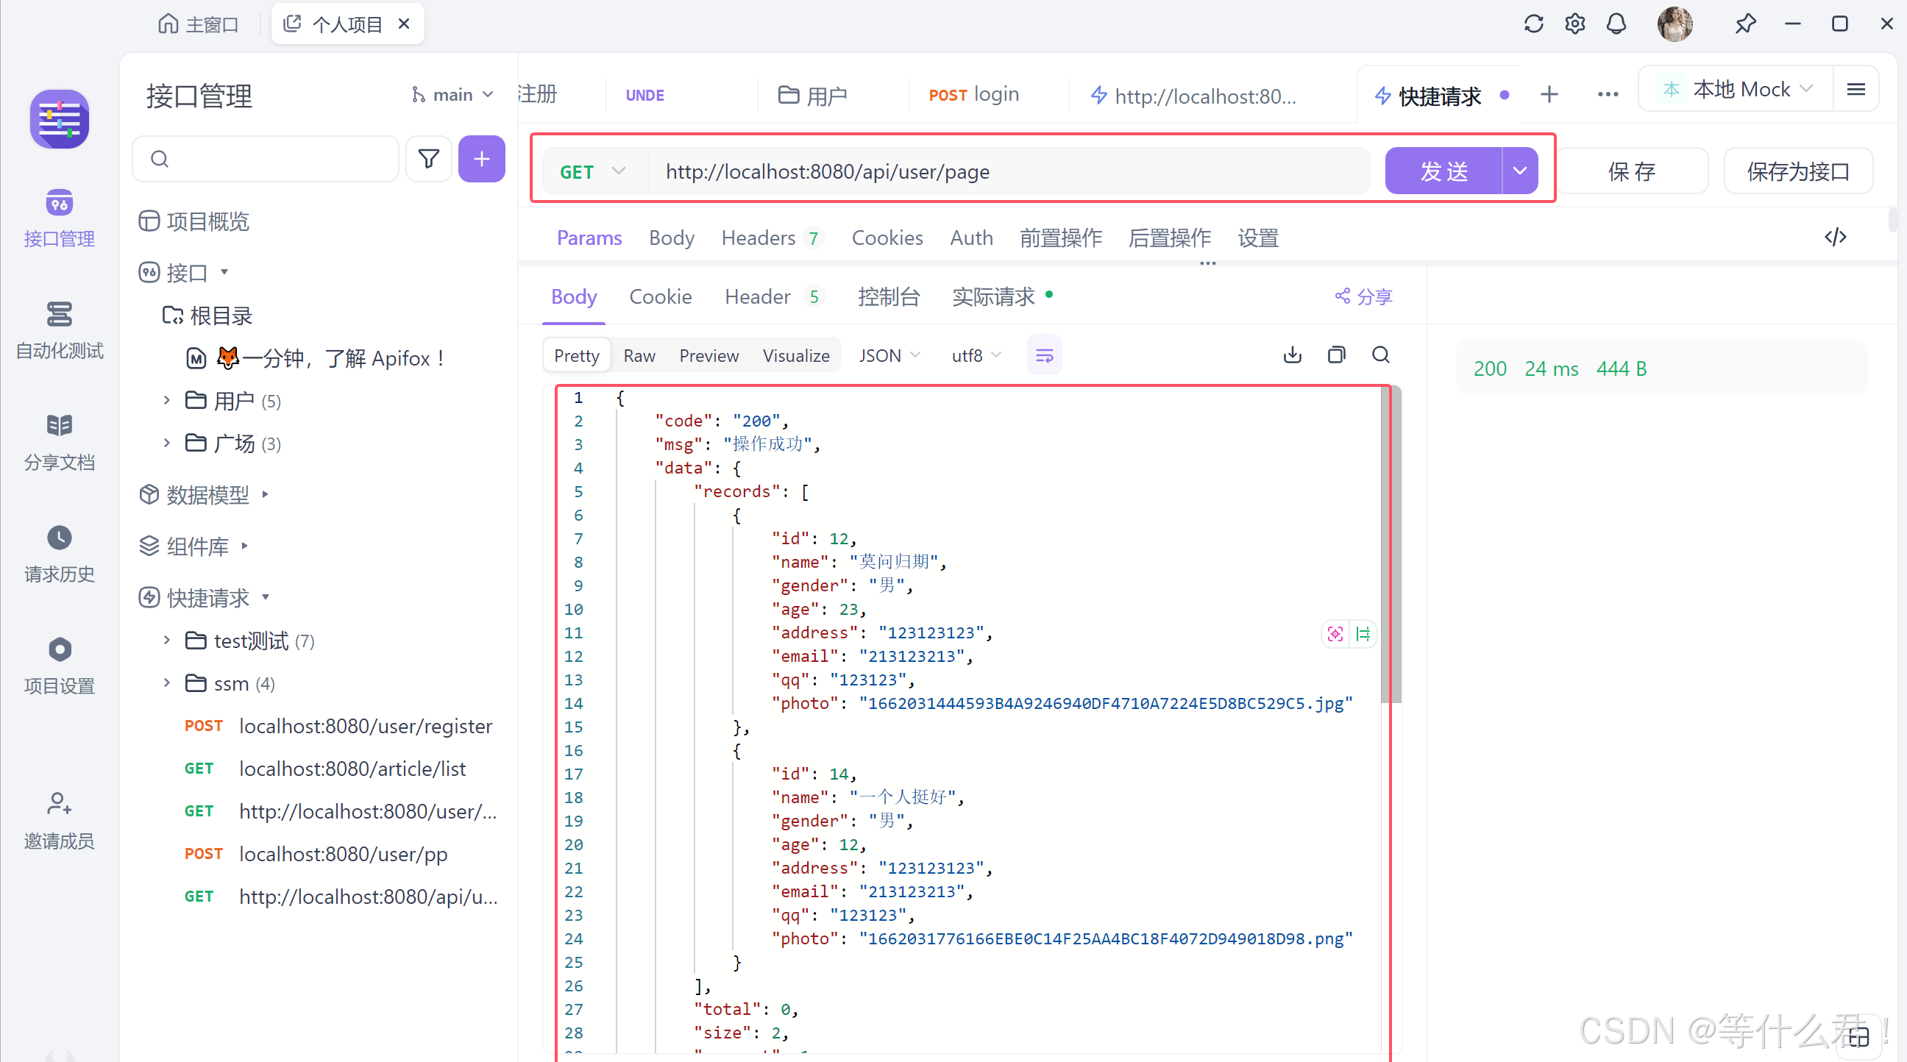Viewport: 1907px width, 1062px height.
Task: Switch to the Headers request tab
Action: coord(758,238)
